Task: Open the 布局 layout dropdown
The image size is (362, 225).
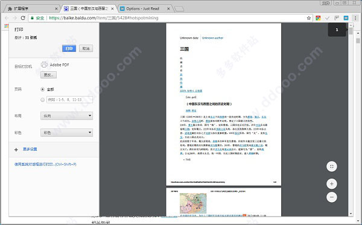Action: pyautogui.click(x=67, y=116)
